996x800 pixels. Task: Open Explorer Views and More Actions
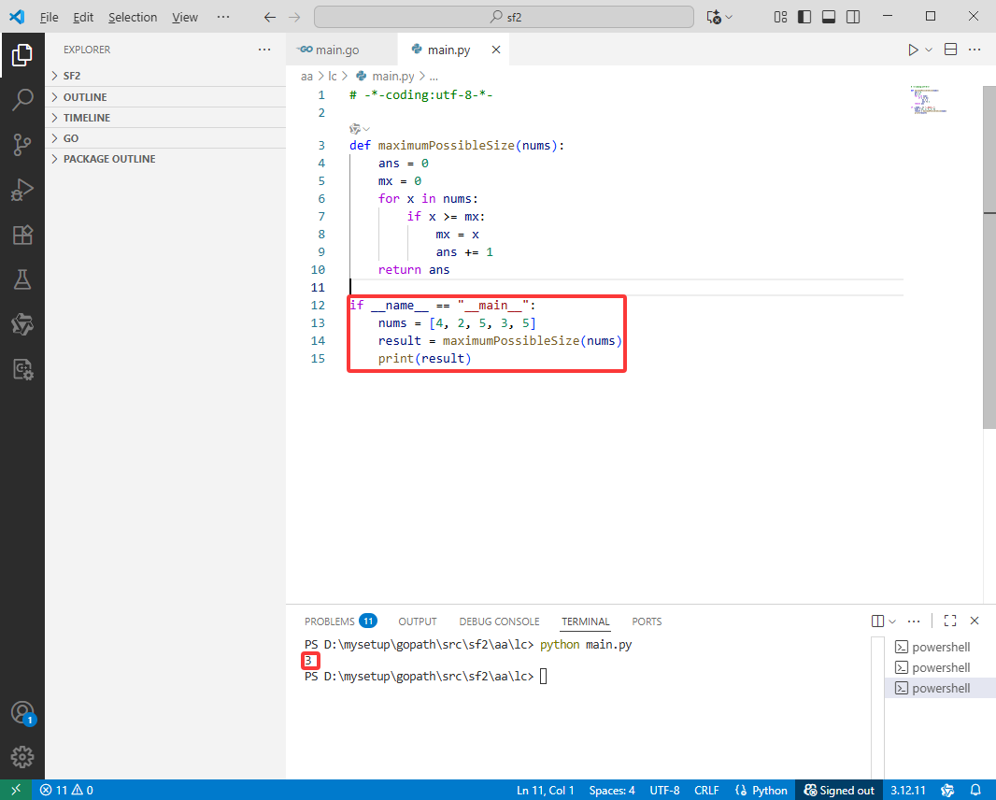tap(264, 50)
